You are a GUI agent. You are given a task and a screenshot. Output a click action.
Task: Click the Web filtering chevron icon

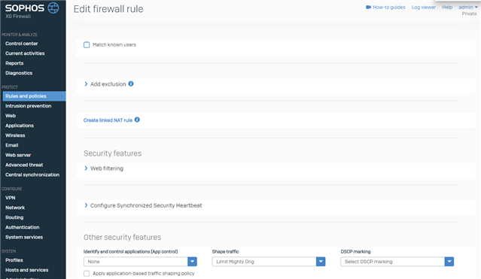(86, 168)
